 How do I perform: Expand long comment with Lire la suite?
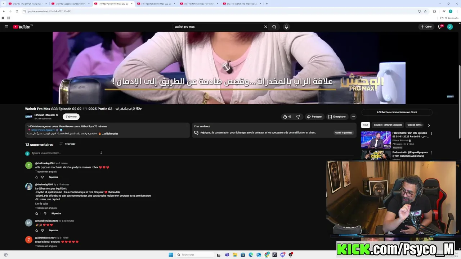(41, 204)
